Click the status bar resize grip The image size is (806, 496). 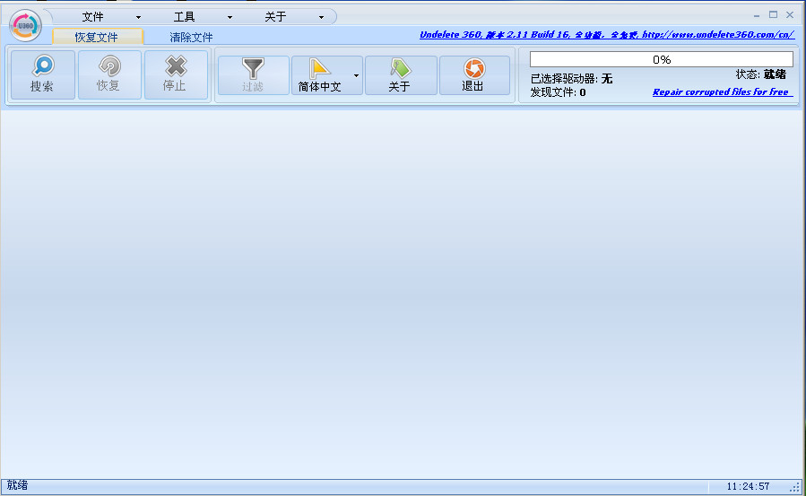(796, 486)
